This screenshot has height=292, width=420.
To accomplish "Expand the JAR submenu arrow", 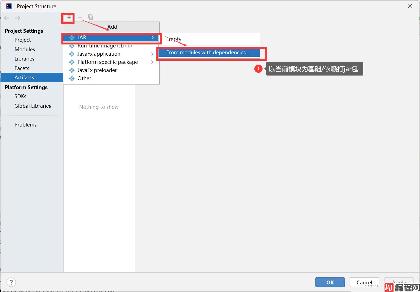I will pyautogui.click(x=152, y=38).
